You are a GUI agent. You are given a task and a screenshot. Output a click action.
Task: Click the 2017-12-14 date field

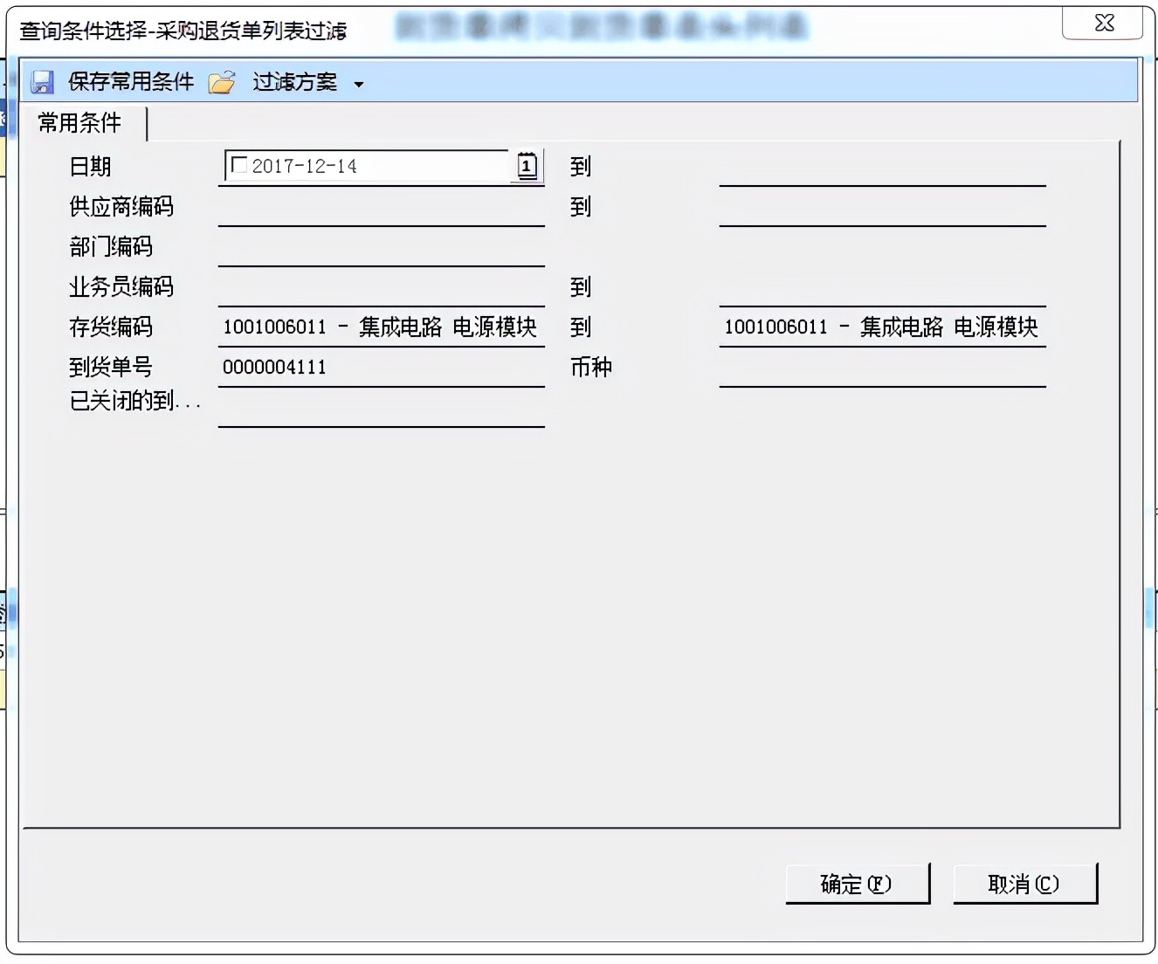point(367,166)
